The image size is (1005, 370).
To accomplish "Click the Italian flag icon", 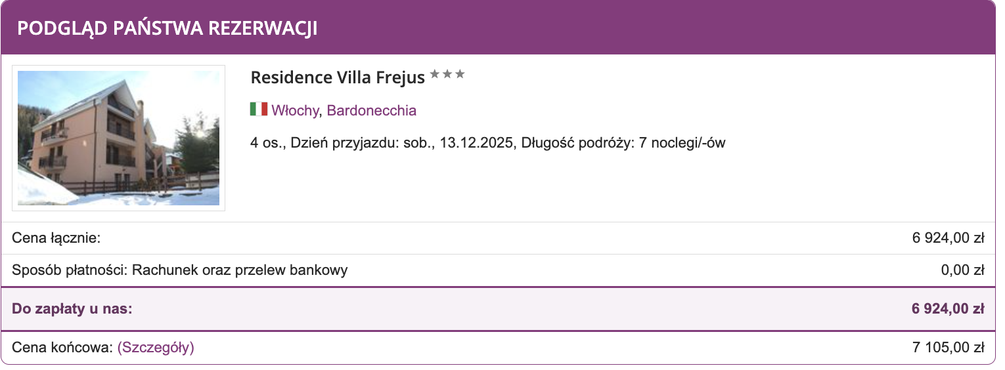I will [258, 109].
